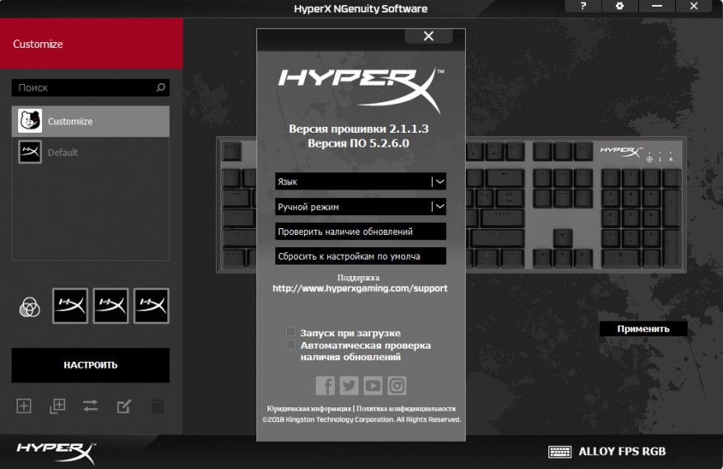Select the Default profile row
This screenshot has height=469, width=723.
(x=91, y=152)
